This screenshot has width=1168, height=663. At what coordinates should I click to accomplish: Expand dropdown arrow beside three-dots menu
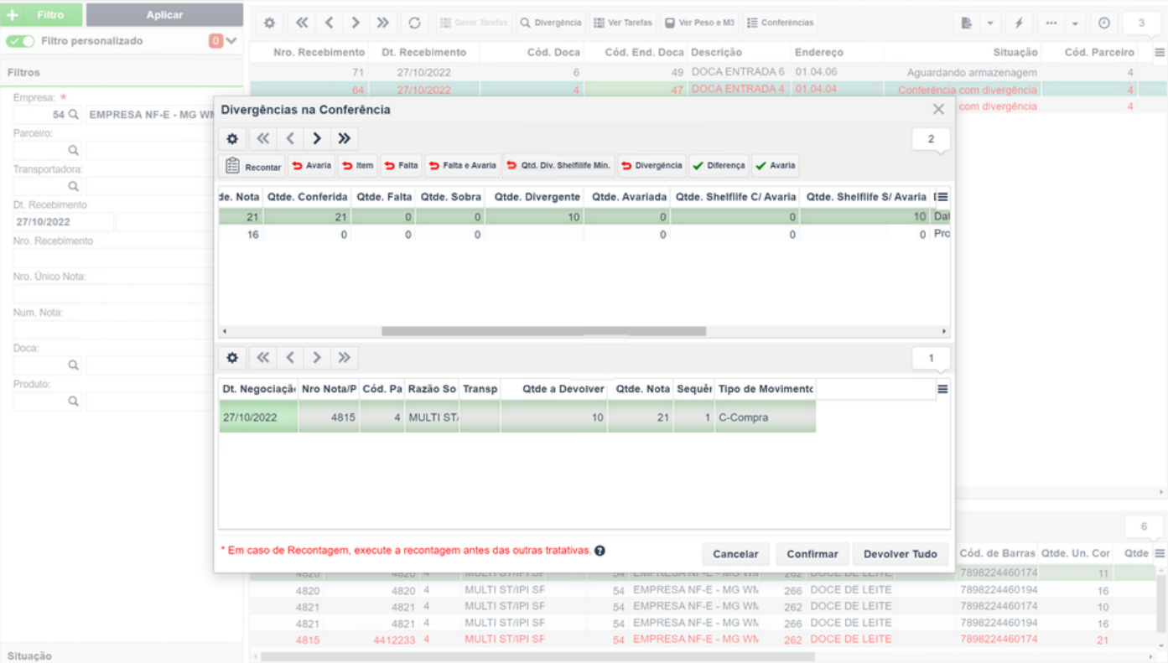(x=1075, y=23)
